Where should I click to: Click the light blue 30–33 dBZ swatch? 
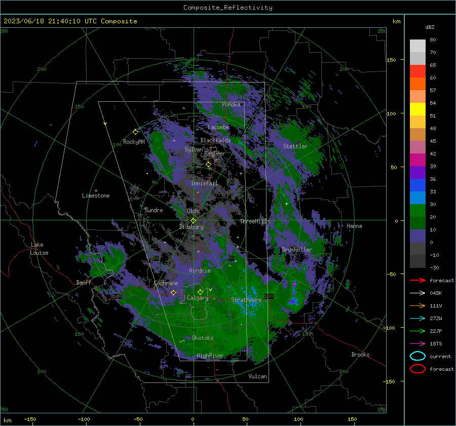(x=417, y=198)
